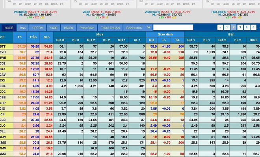Click CLG ceiling price 2.56
The height and width of the screenshot is (157, 260).
click(x=36, y=126)
